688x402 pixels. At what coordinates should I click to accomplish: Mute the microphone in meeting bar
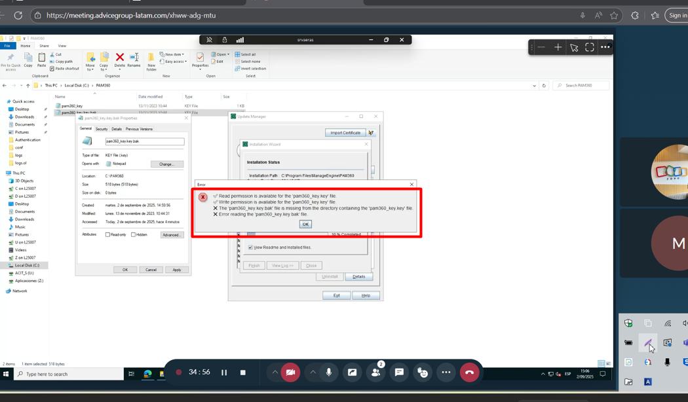(x=329, y=373)
